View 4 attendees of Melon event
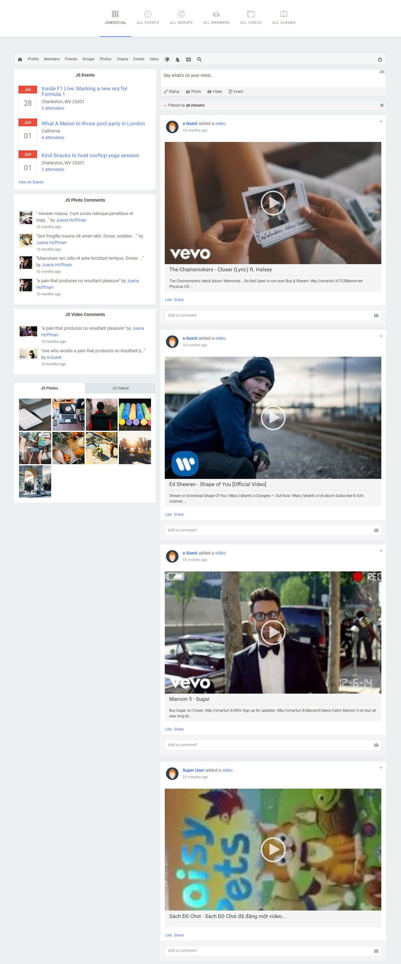Viewport: 401px width, 964px height. (53, 138)
